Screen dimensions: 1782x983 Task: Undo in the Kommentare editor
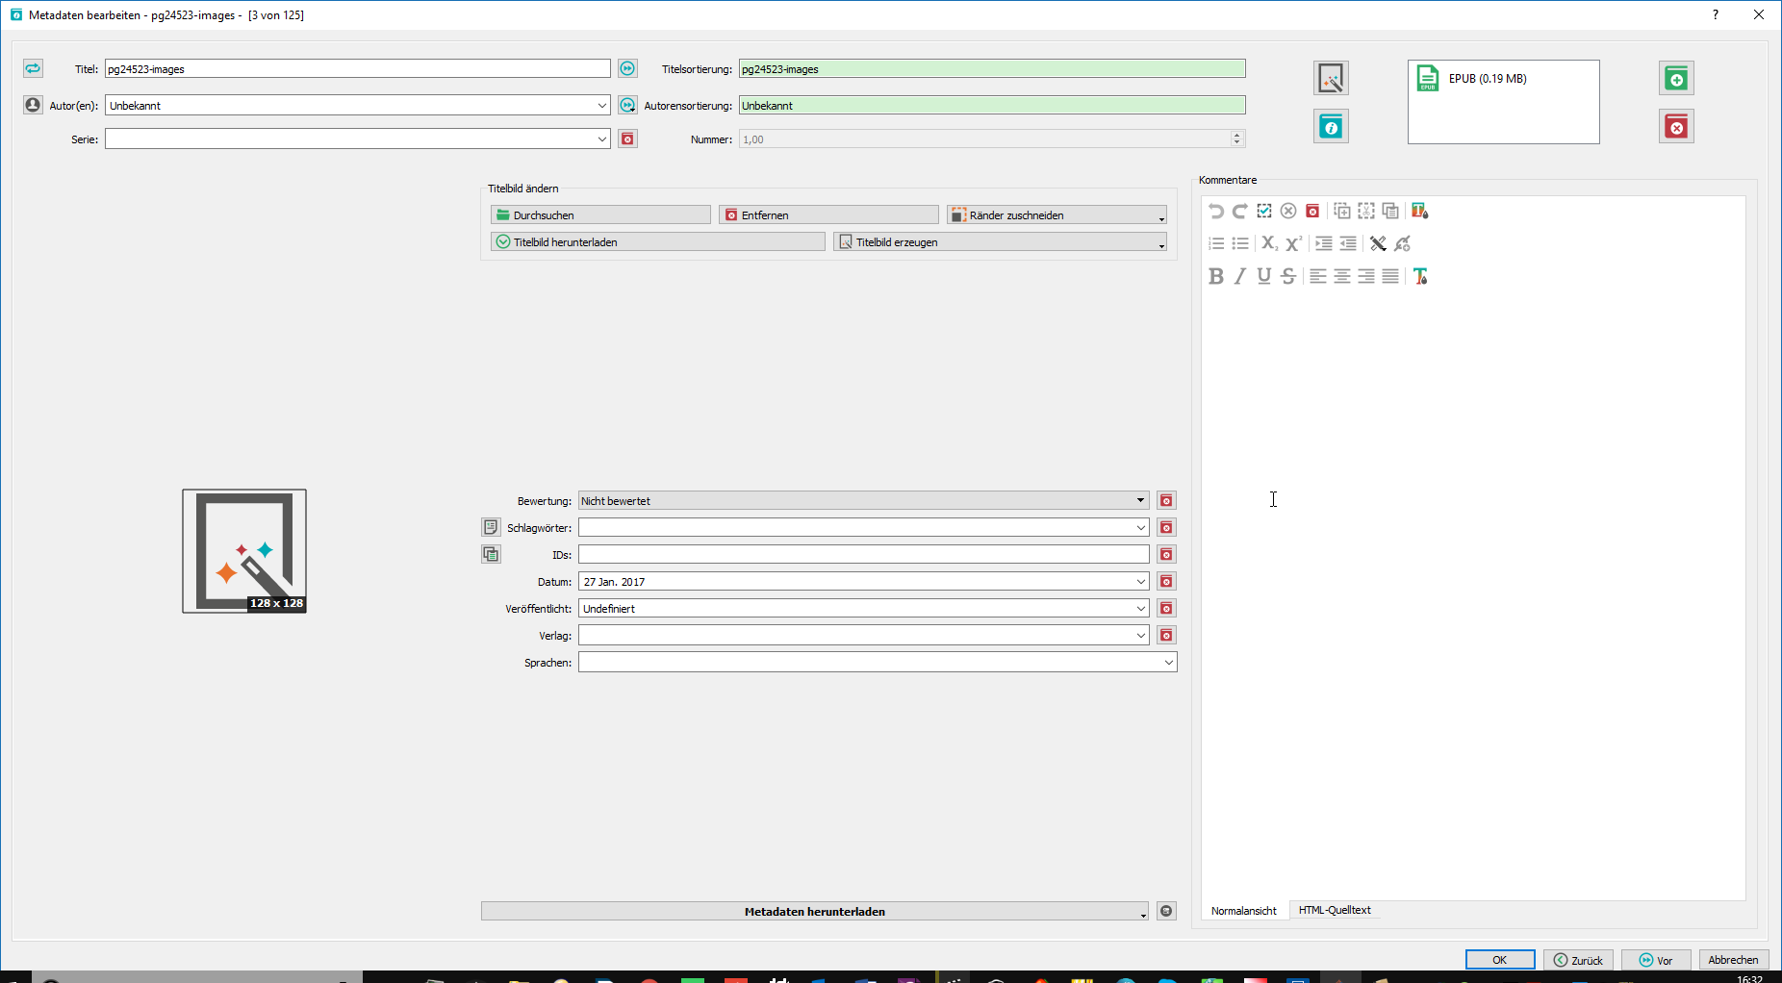tap(1216, 211)
